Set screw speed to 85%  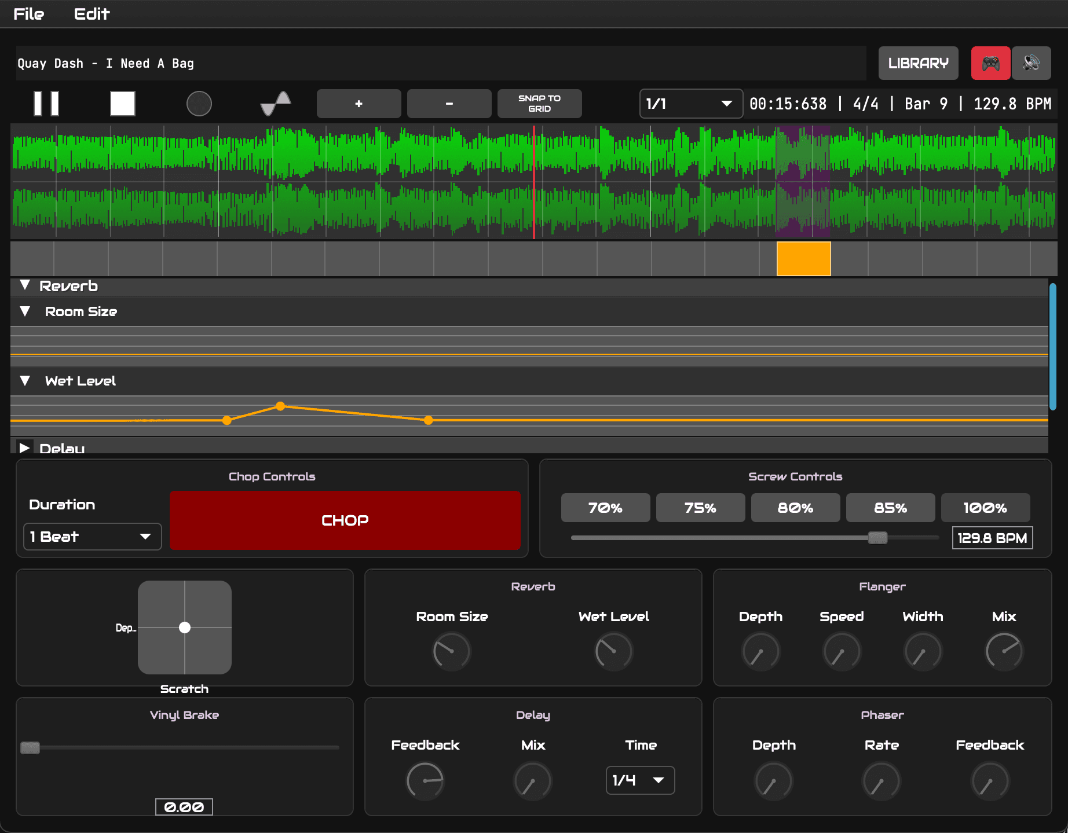point(890,508)
